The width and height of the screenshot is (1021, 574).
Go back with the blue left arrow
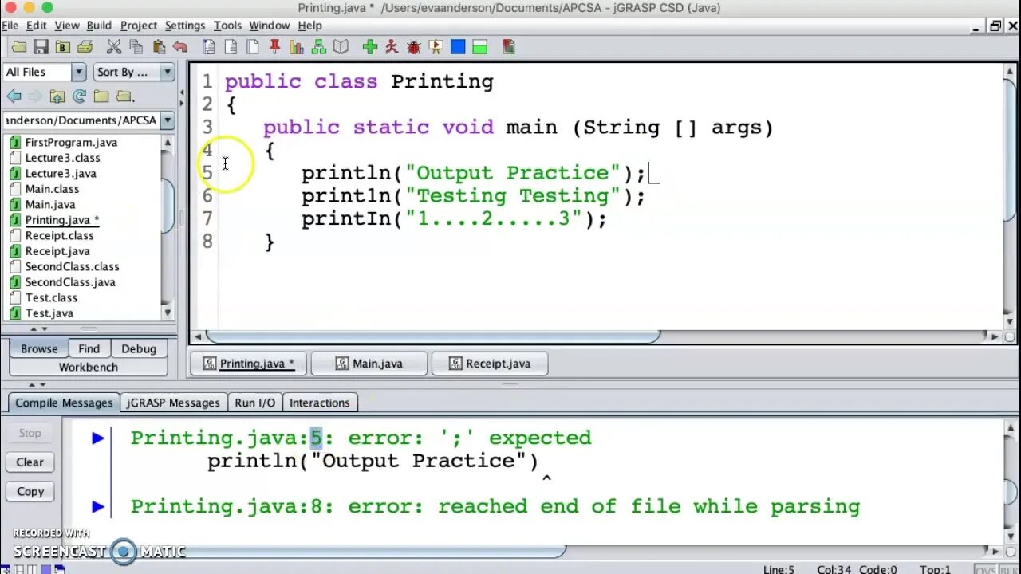[x=14, y=96]
